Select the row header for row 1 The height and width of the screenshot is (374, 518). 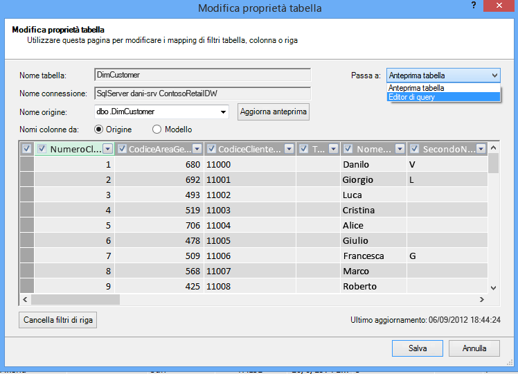[27, 164]
